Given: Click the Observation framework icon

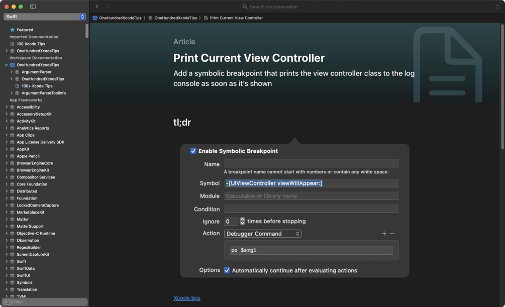Looking at the screenshot, I should (12, 240).
